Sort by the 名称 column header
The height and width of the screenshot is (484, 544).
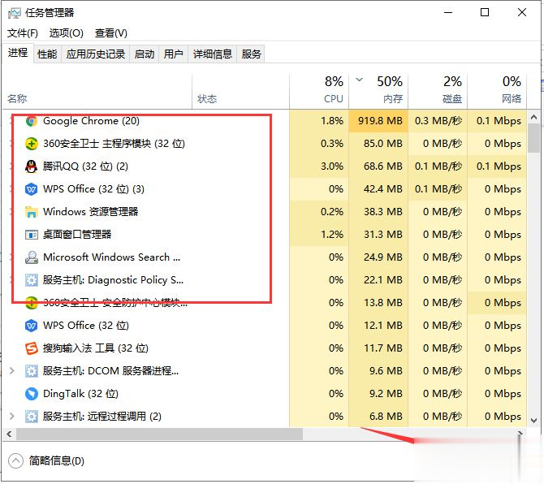point(97,91)
